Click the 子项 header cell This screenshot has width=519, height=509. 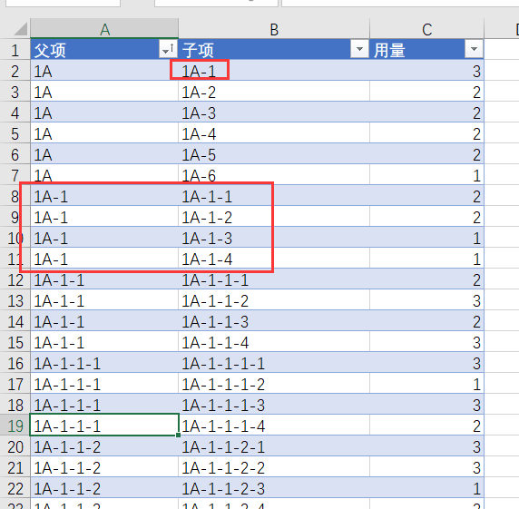click(x=274, y=50)
